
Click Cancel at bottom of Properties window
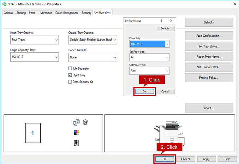(x=185, y=159)
